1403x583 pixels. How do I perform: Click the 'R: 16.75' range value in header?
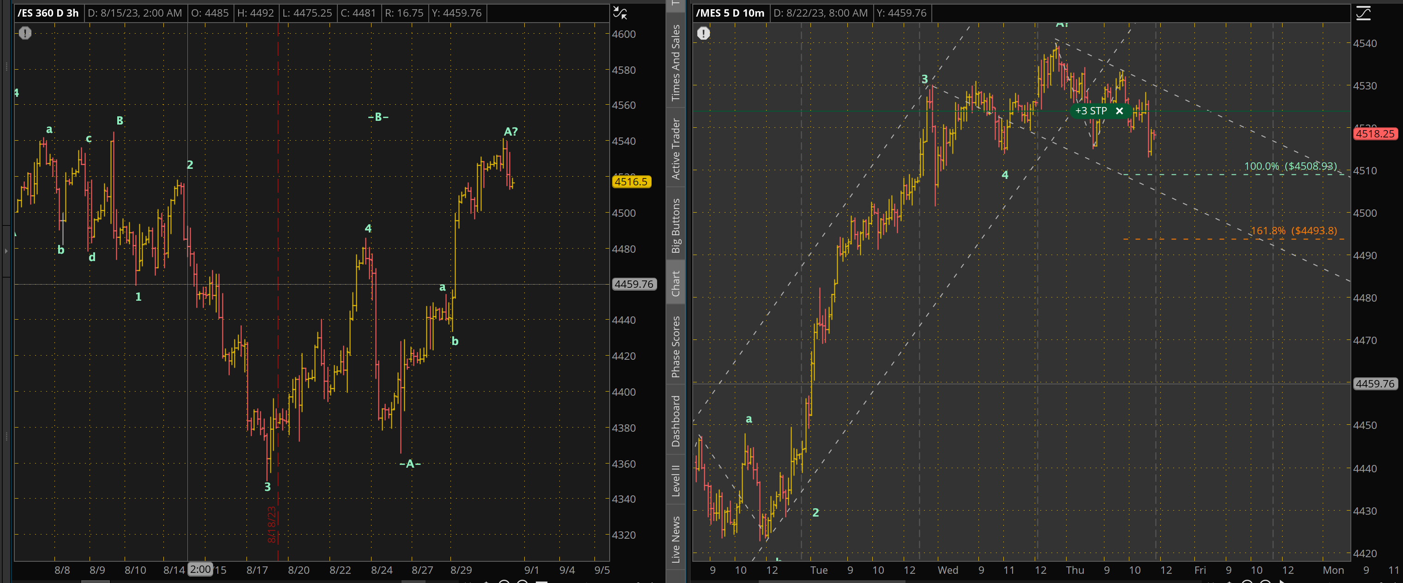tap(404, 13)
